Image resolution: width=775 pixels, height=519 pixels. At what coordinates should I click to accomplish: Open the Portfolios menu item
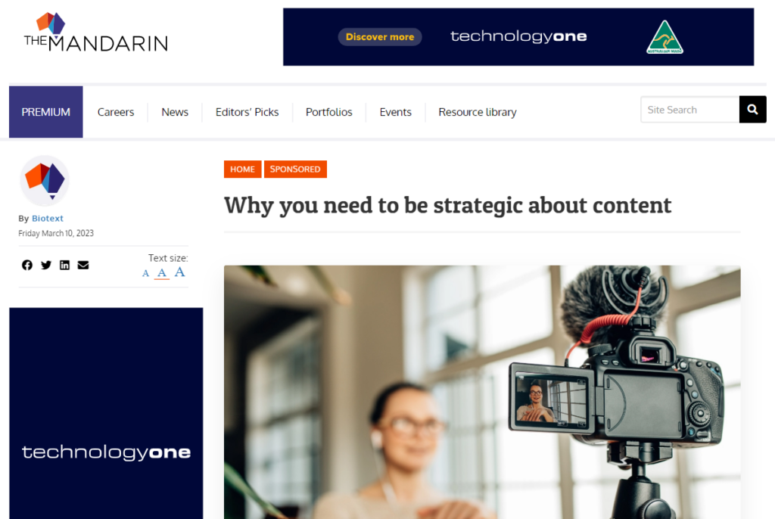[329, 112]
